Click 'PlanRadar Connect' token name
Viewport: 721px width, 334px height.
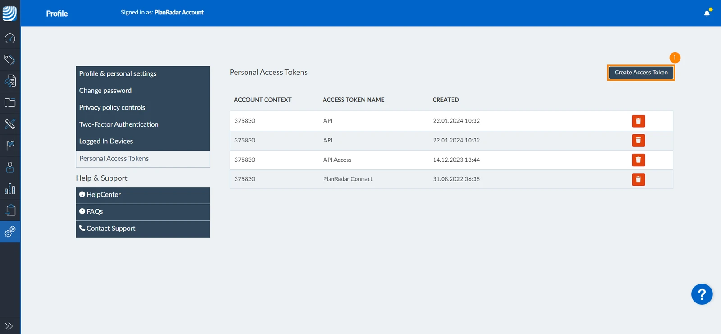tap(348, 179)
